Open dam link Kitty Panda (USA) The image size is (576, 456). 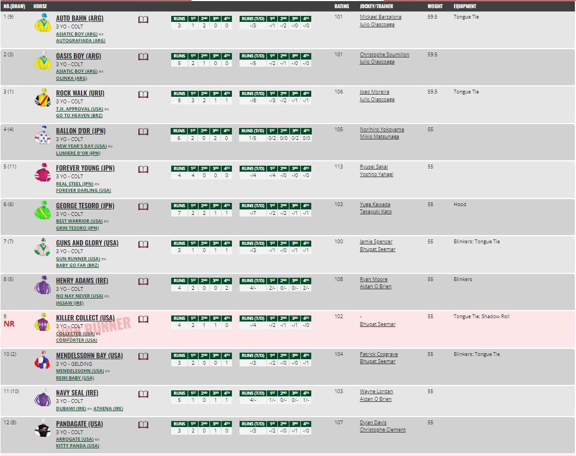pos(78,446)
